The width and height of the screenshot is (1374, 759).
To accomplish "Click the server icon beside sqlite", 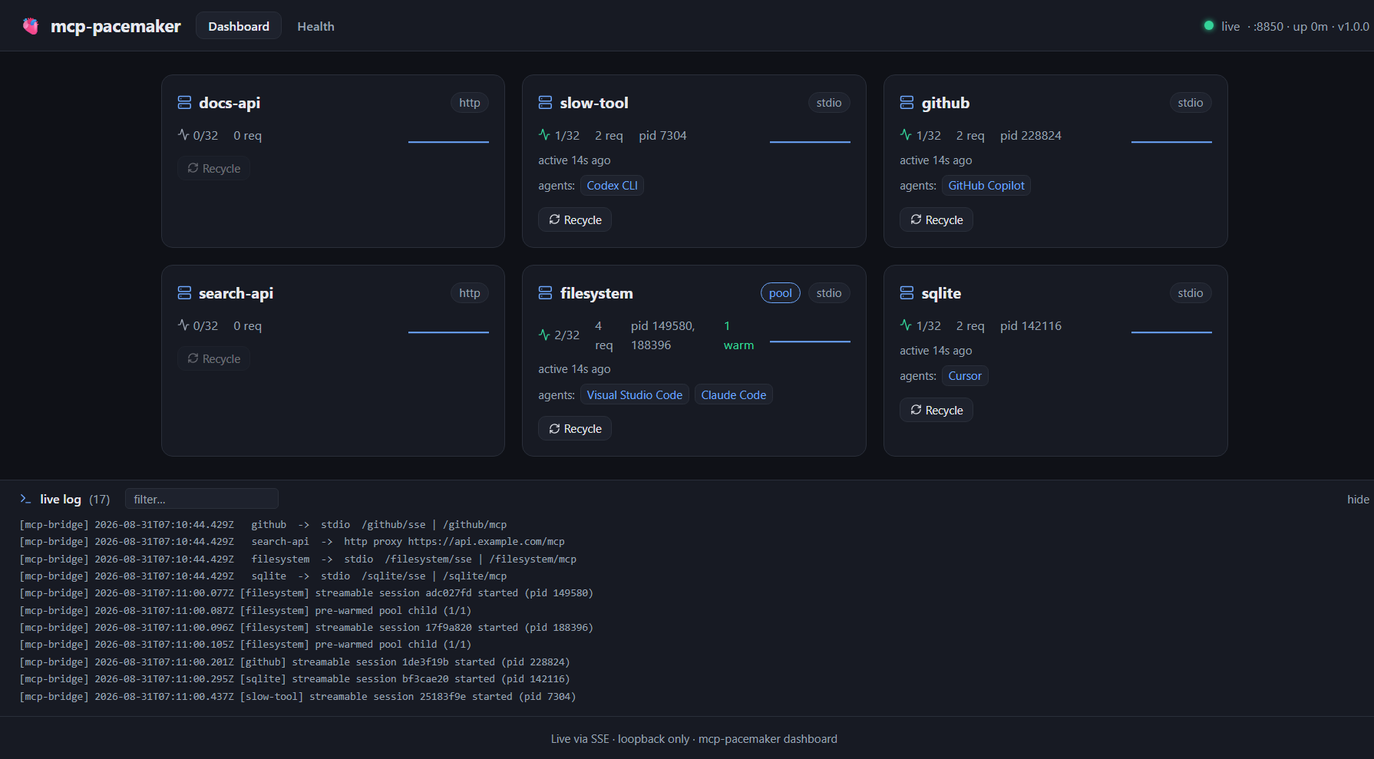I will coord(907,293).
